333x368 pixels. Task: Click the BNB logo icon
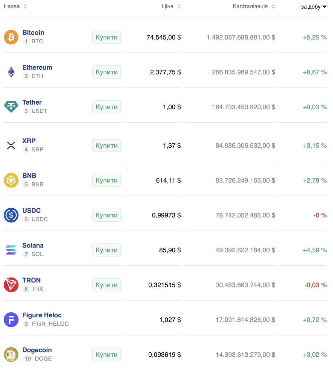click(11, 180)
